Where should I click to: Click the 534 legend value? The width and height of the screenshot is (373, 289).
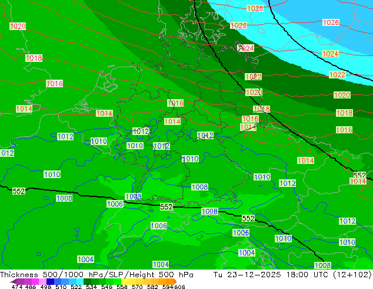click(91, 287)
